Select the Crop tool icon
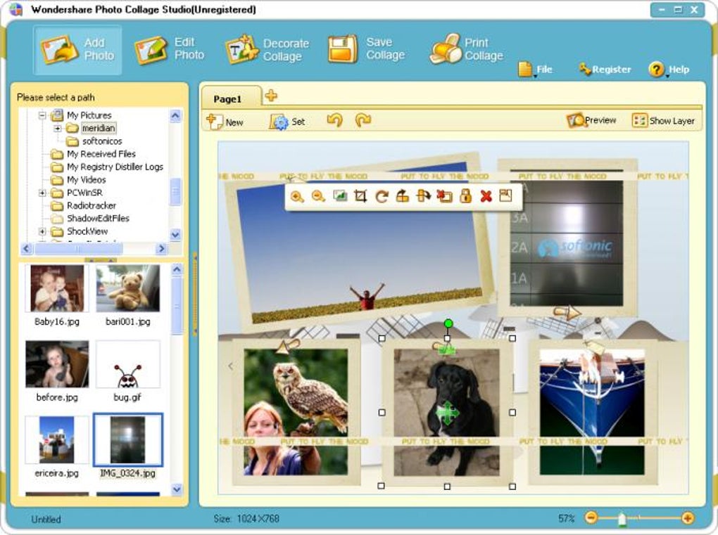 coord(360,197)
